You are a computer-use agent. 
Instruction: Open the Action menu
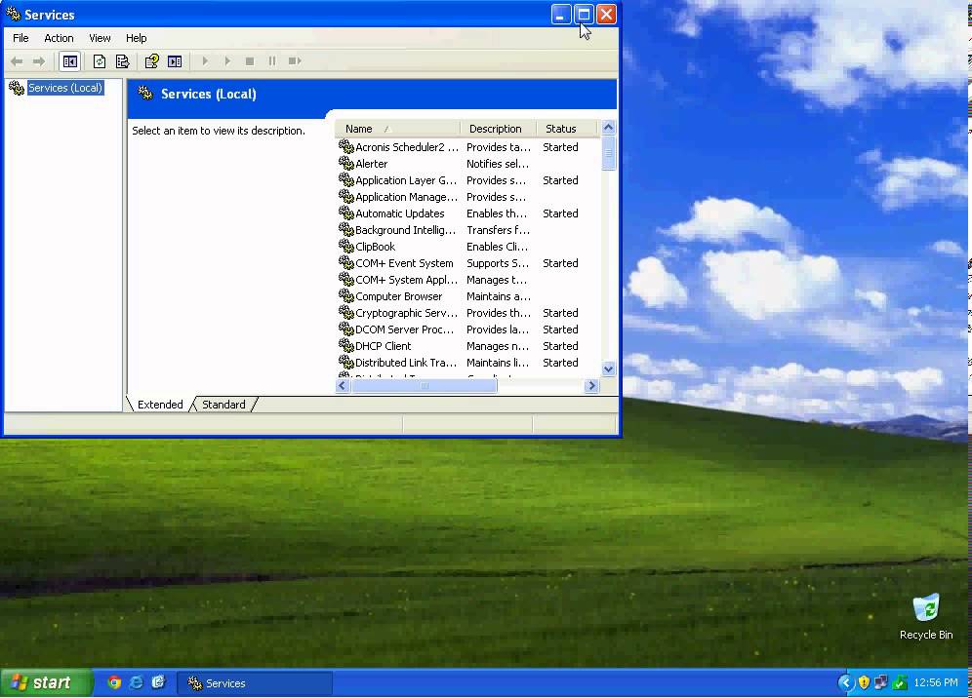[x=59, y=38]
